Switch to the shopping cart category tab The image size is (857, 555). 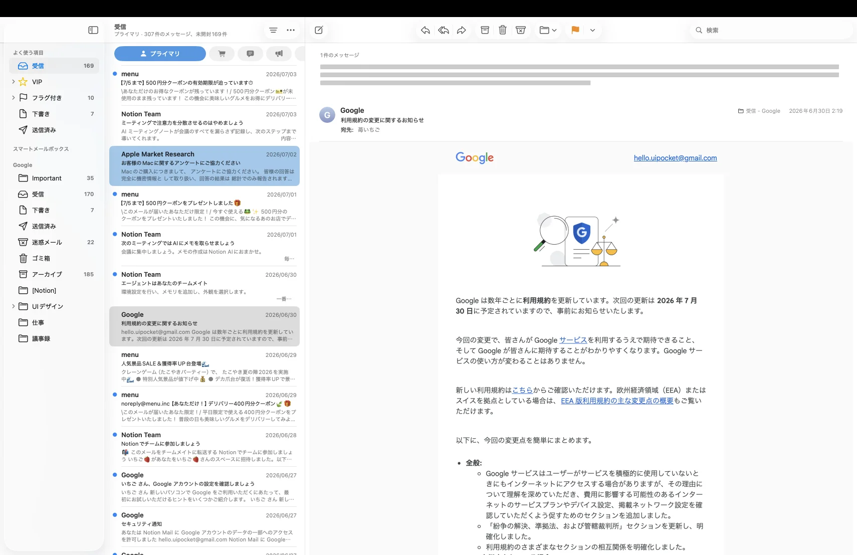[x=222, y=54]
